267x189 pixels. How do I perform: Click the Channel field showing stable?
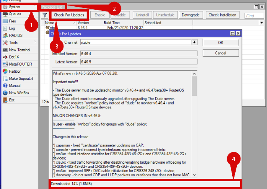coord(136,42)
